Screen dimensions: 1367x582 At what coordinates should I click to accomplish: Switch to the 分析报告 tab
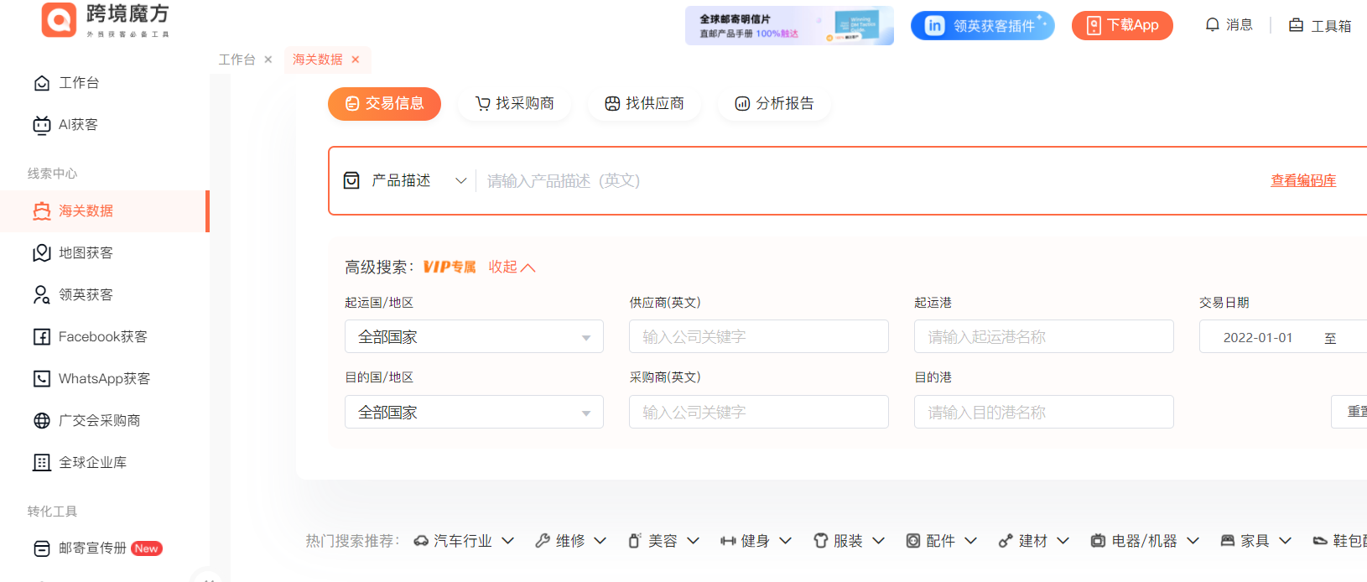point(775,104)
